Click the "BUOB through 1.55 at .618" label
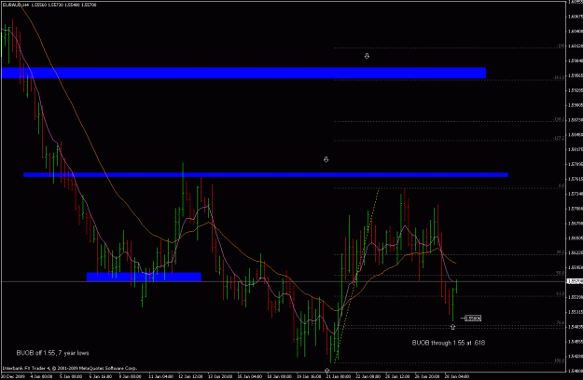The image size is (583, 380). [449, 343]
